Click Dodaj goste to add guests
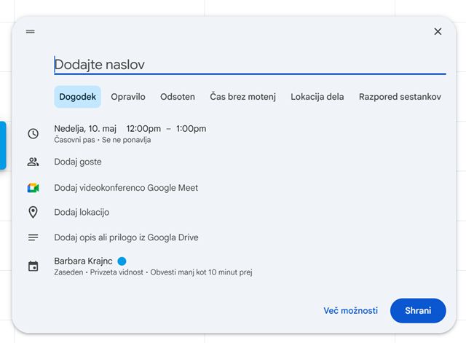The image size is (466, 343). click(x=78, y=162)
